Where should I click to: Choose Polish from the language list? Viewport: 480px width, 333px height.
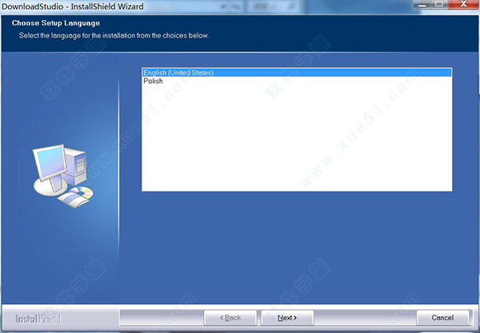297,81
